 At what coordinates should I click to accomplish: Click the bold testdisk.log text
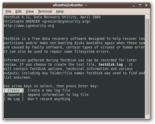pos(111,64)
